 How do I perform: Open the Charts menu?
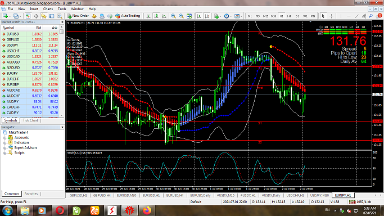point(48,9)
